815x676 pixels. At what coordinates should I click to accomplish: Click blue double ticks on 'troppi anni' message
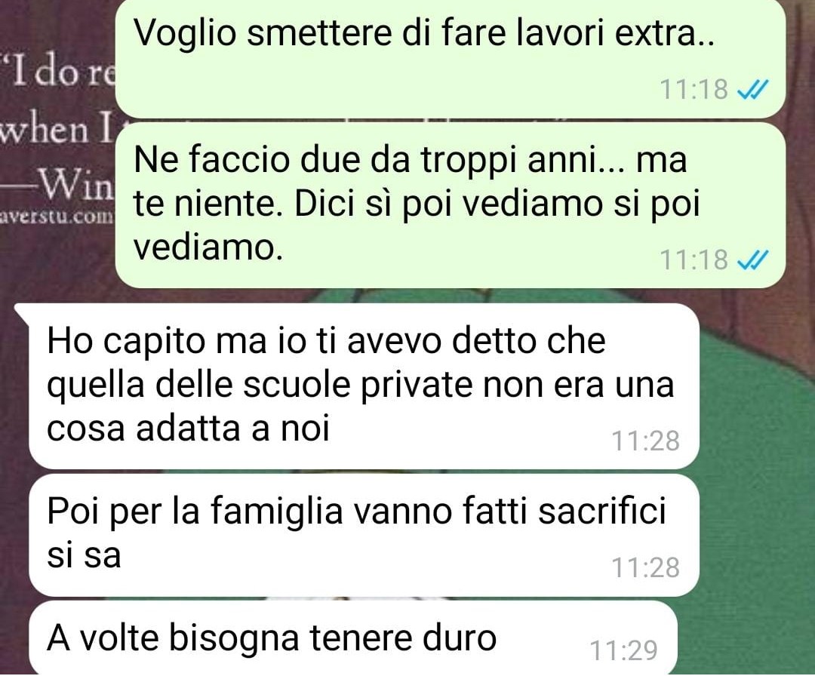(752, 260)
